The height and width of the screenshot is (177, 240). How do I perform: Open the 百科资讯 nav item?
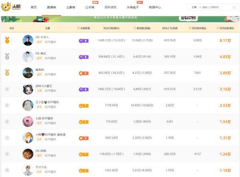click(110, 7)
